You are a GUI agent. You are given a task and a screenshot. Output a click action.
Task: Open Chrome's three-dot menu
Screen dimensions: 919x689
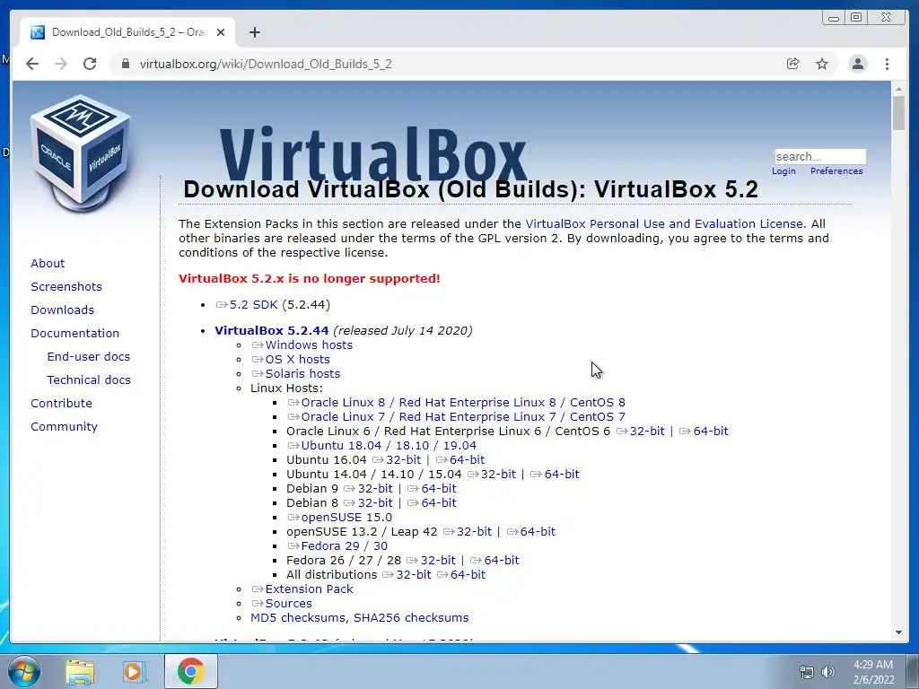click(x=887, y=64)
